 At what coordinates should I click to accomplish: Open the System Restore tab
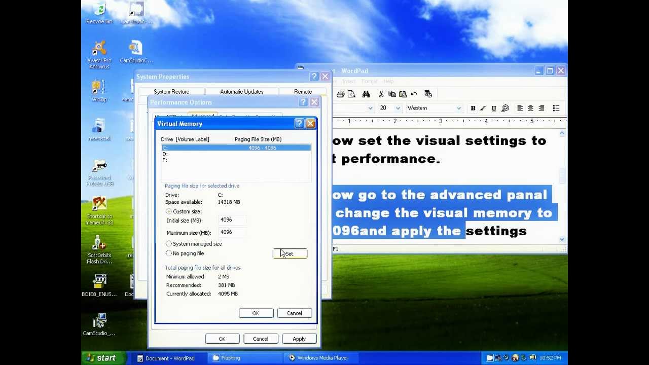tap(171, 92)
